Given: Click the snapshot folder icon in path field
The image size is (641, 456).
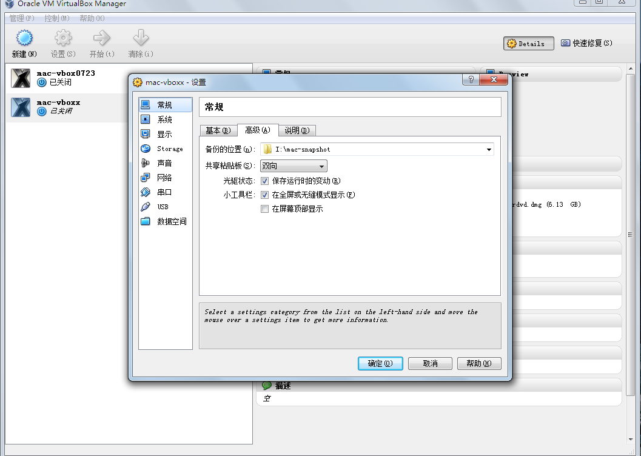Looking at the screenshot, I should [x=268, y=149].
